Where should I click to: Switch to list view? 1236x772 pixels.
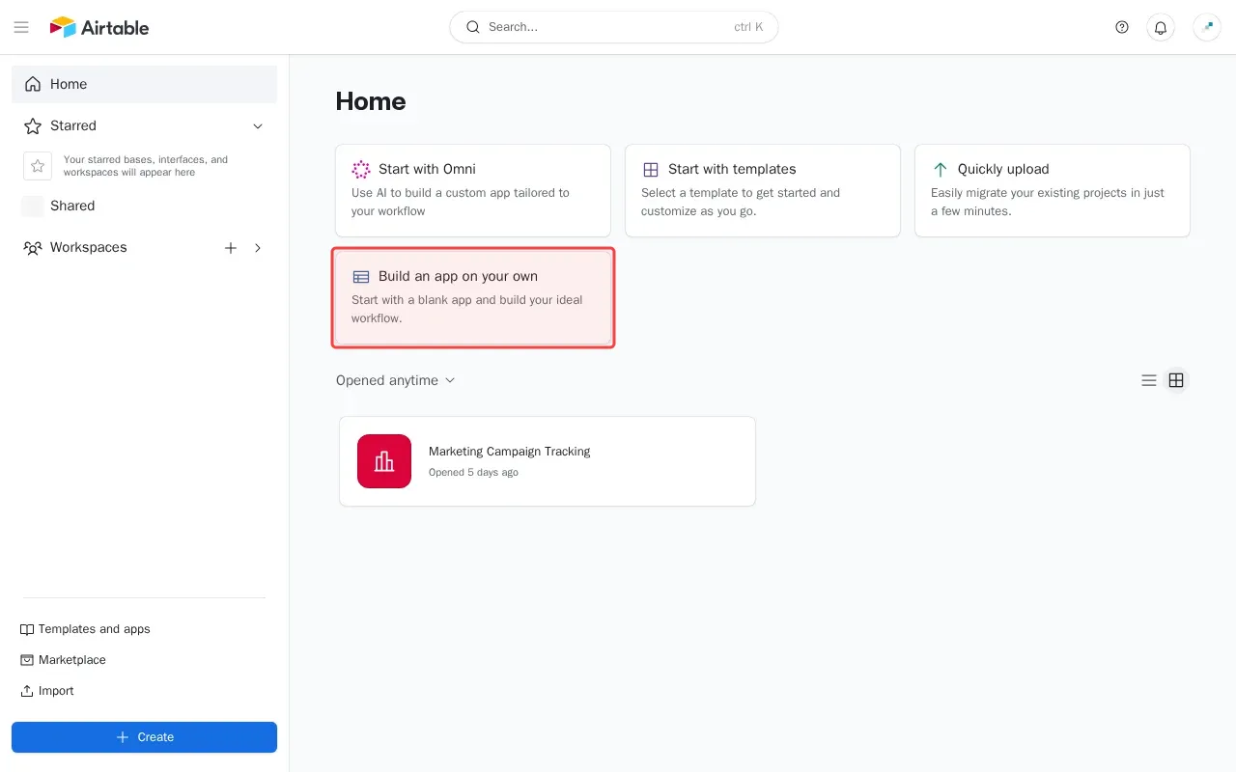pos(1149,380)
